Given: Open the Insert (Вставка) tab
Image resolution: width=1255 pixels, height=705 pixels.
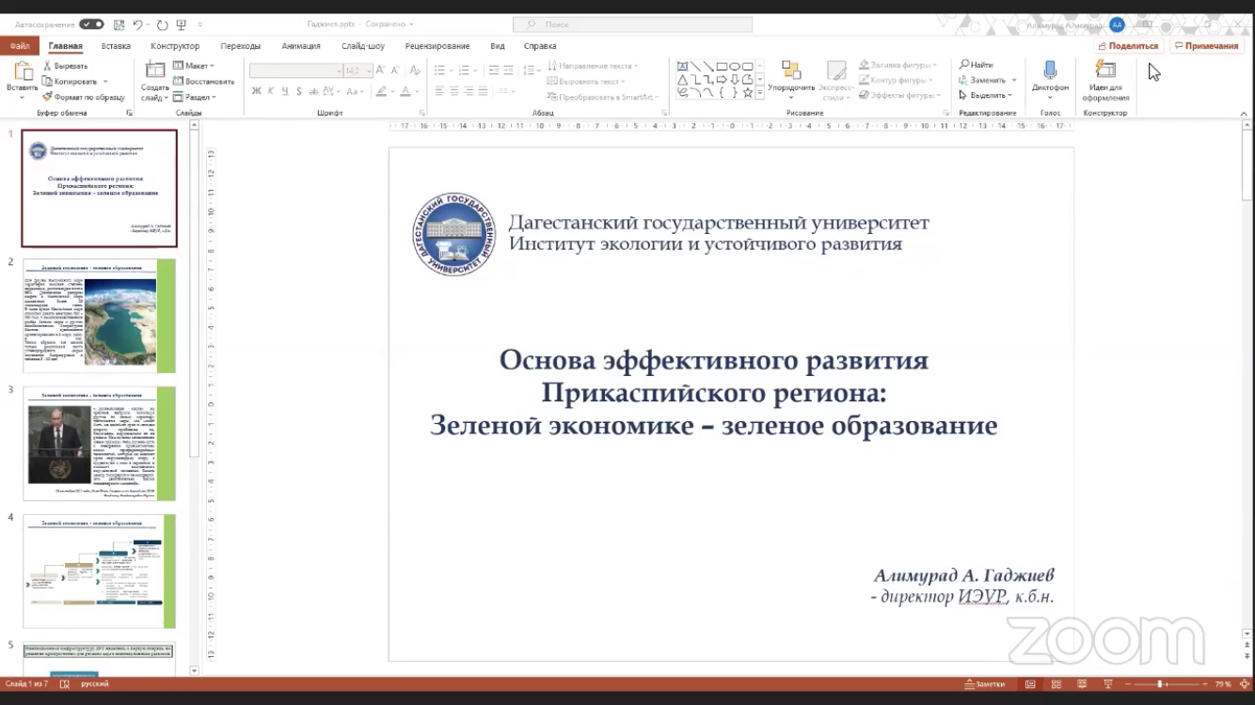Looking at the screenshot, I should 116,46.
